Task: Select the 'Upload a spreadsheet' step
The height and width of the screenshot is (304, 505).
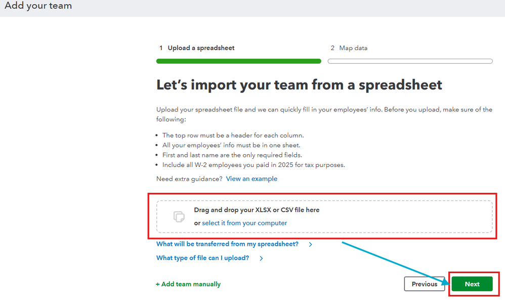Action: [x=201, y=48]
